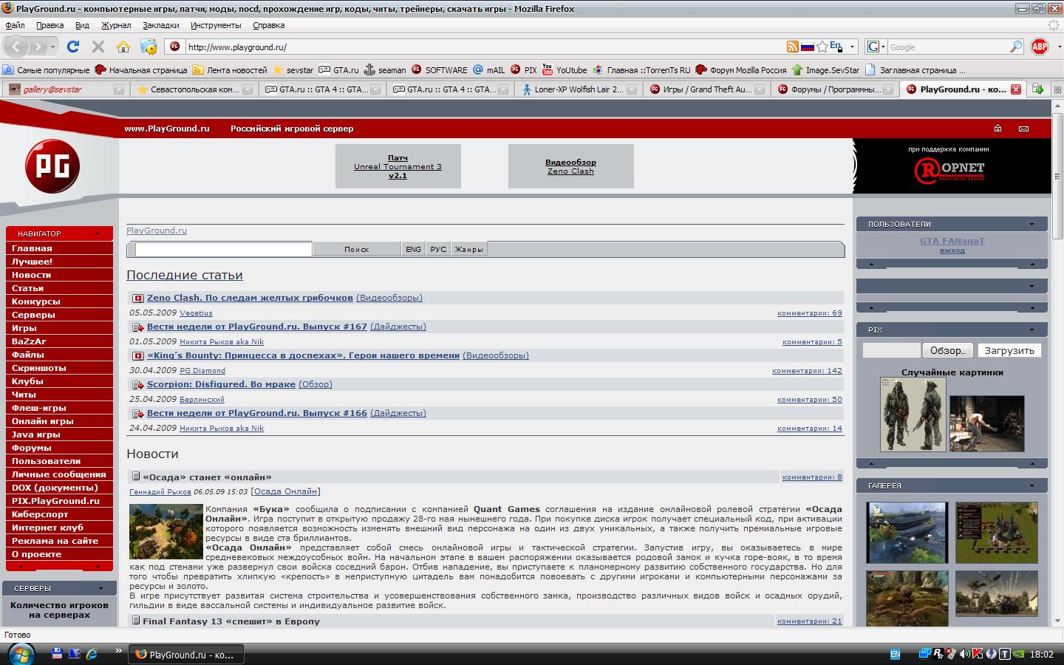
Task: Click the Firefox reload page icon
Action: [72, 47]
